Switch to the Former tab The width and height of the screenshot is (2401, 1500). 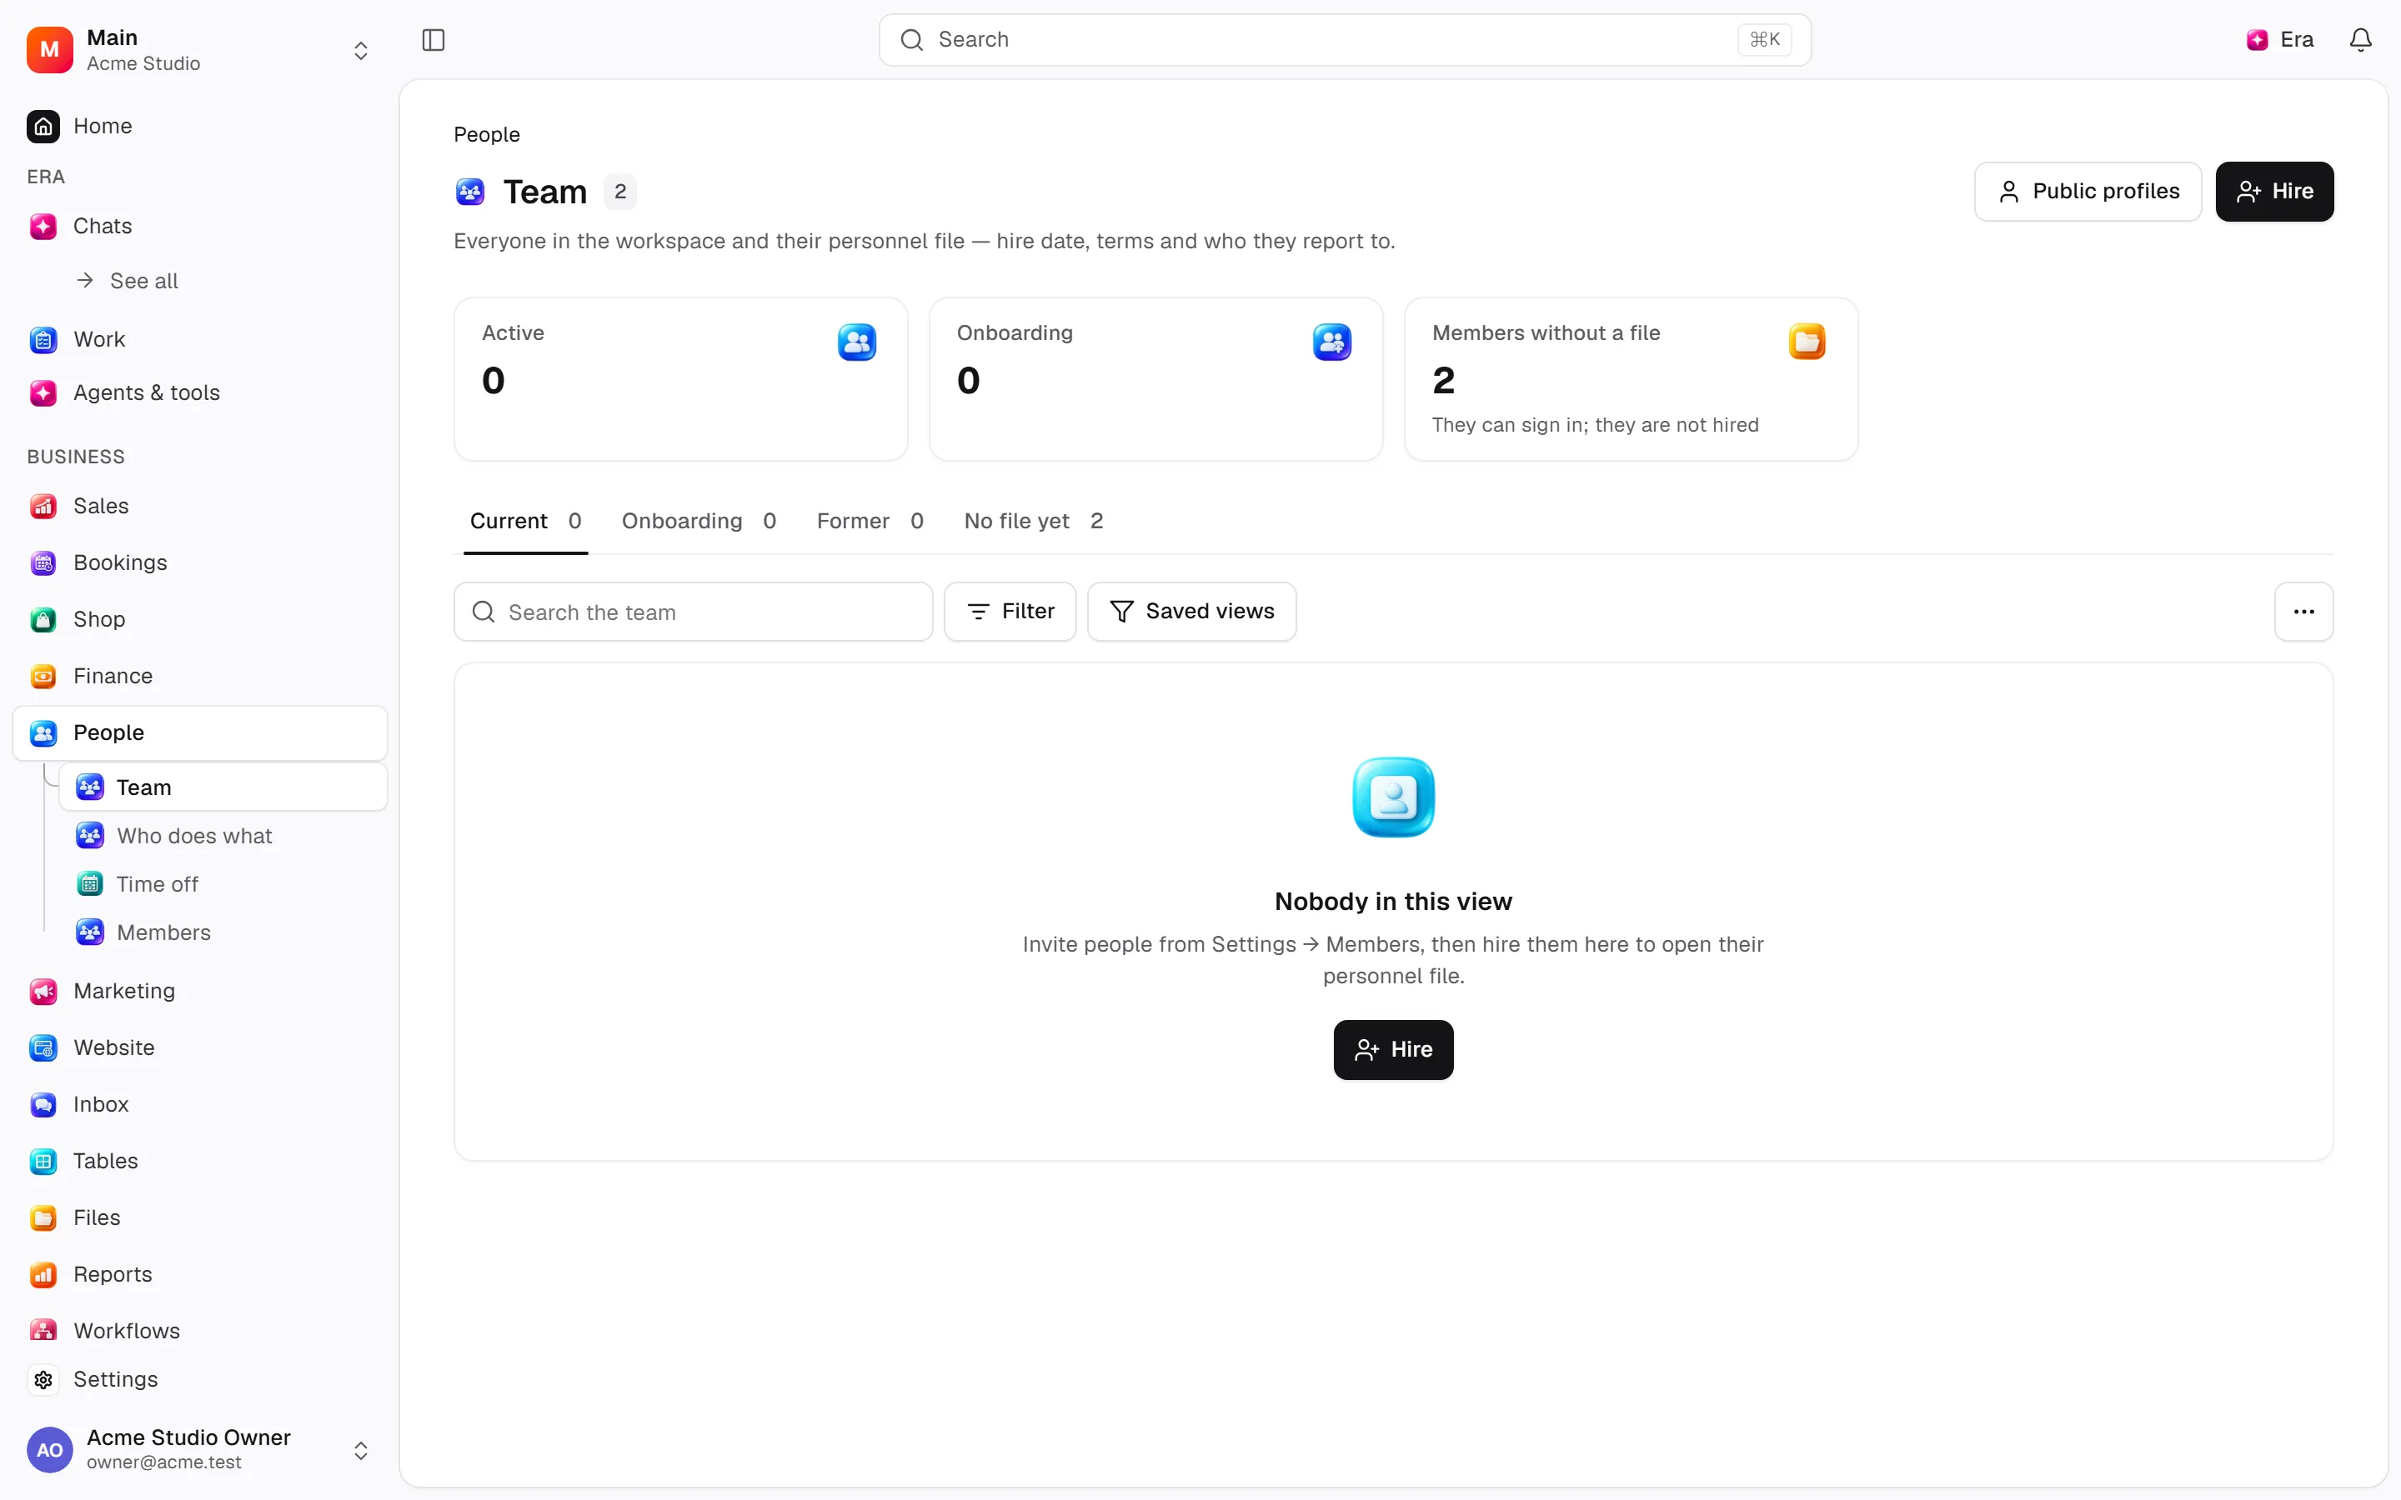pyautogui.click(x=870, y=521)
